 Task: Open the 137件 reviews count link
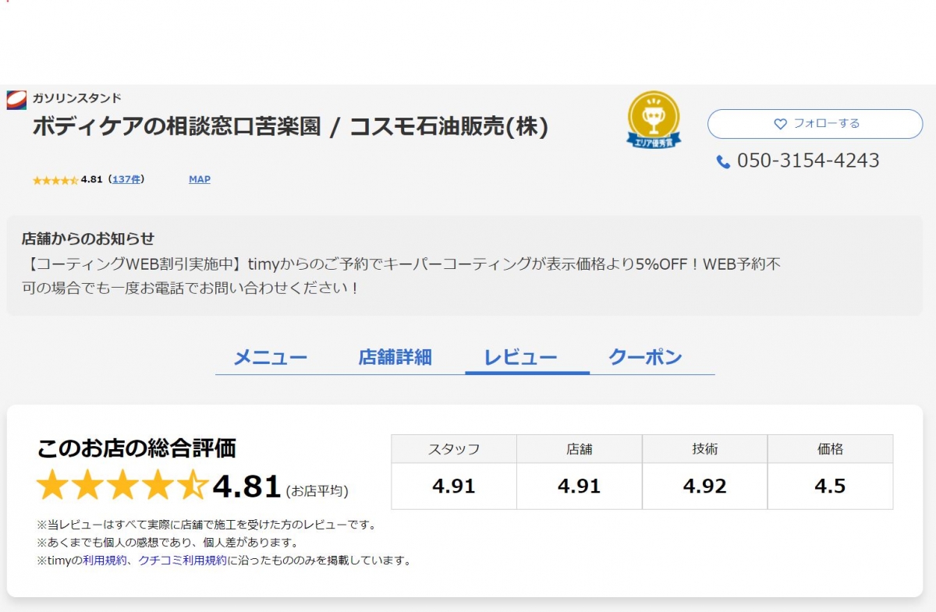[x=126, y=179]
